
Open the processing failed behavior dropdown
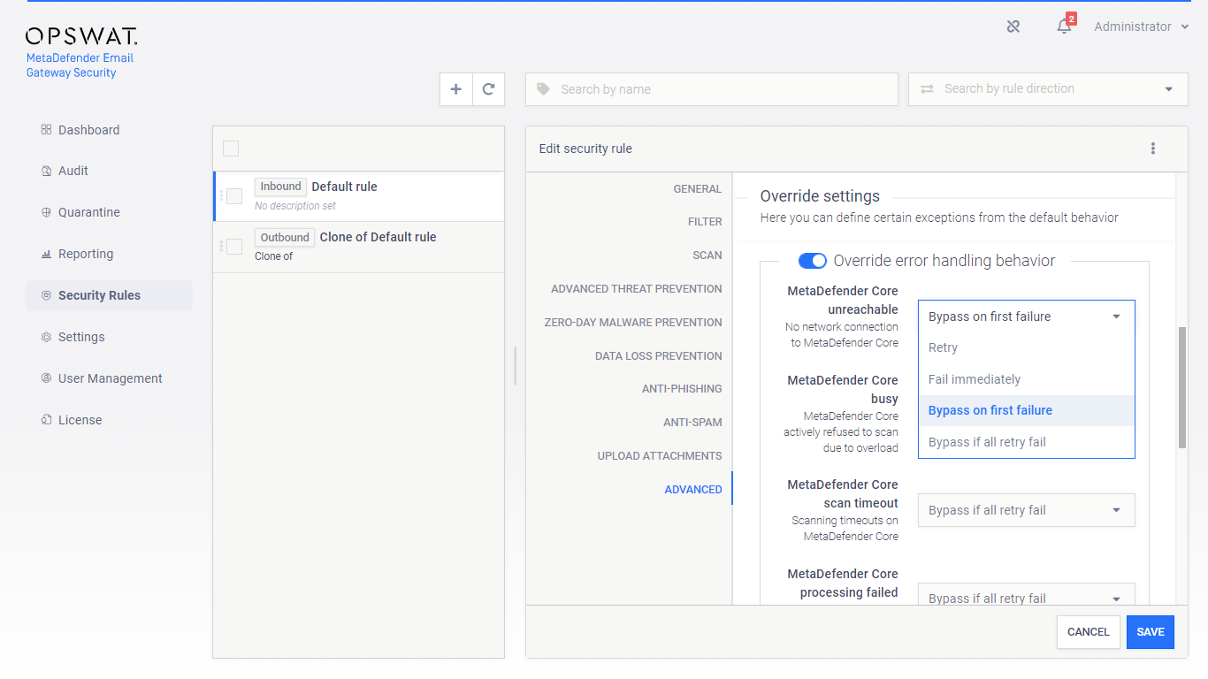(1027, 594)
